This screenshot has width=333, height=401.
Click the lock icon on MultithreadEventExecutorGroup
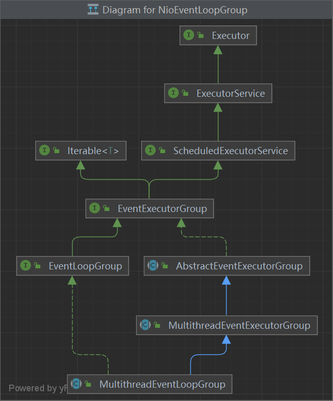point(157,325)
